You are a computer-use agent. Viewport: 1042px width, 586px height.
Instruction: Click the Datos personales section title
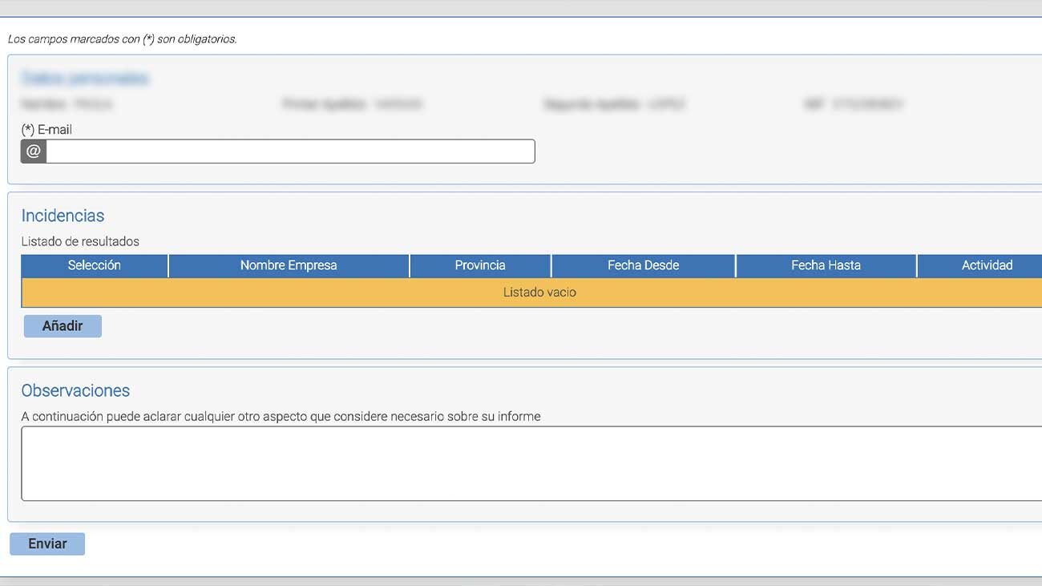[x=83, y=78]
